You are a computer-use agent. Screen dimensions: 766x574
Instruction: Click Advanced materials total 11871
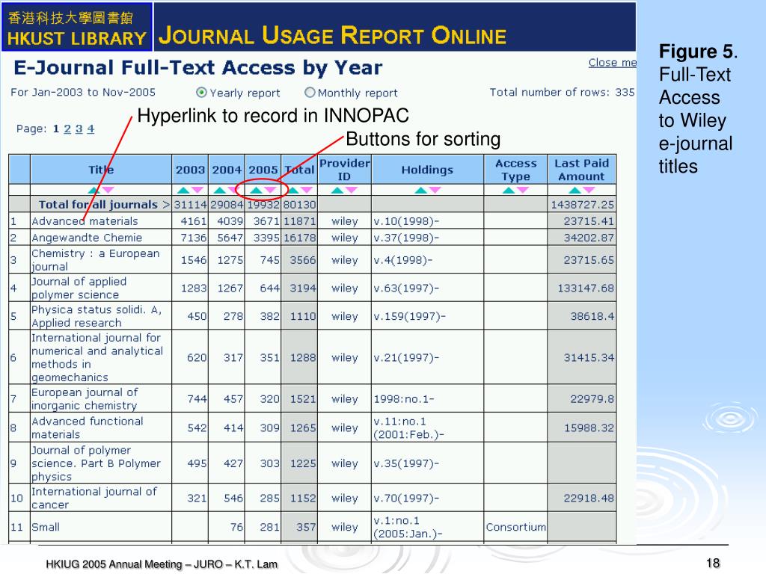(299, 221)
